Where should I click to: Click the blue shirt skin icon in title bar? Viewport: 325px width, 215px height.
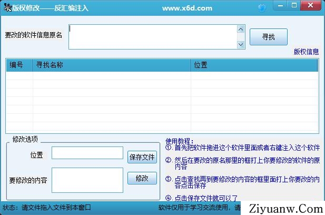pos(262,8)
